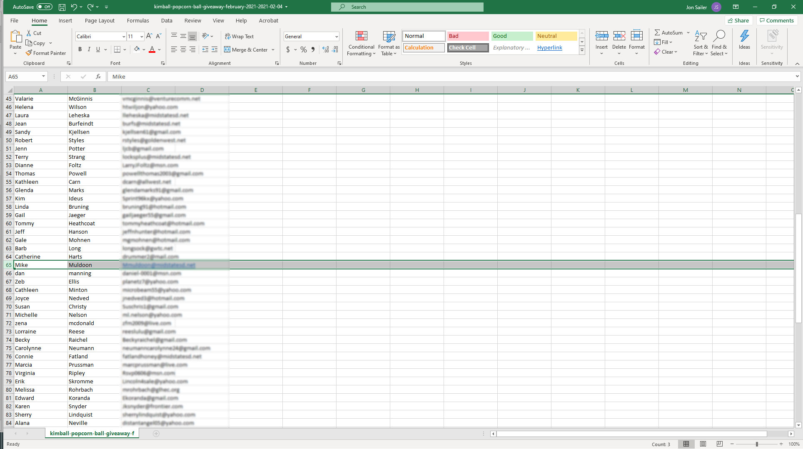The height and width of the screenshot is (449, 803).
Task: Expand the General number format dropdown
Action: click(x=337, y=37)
